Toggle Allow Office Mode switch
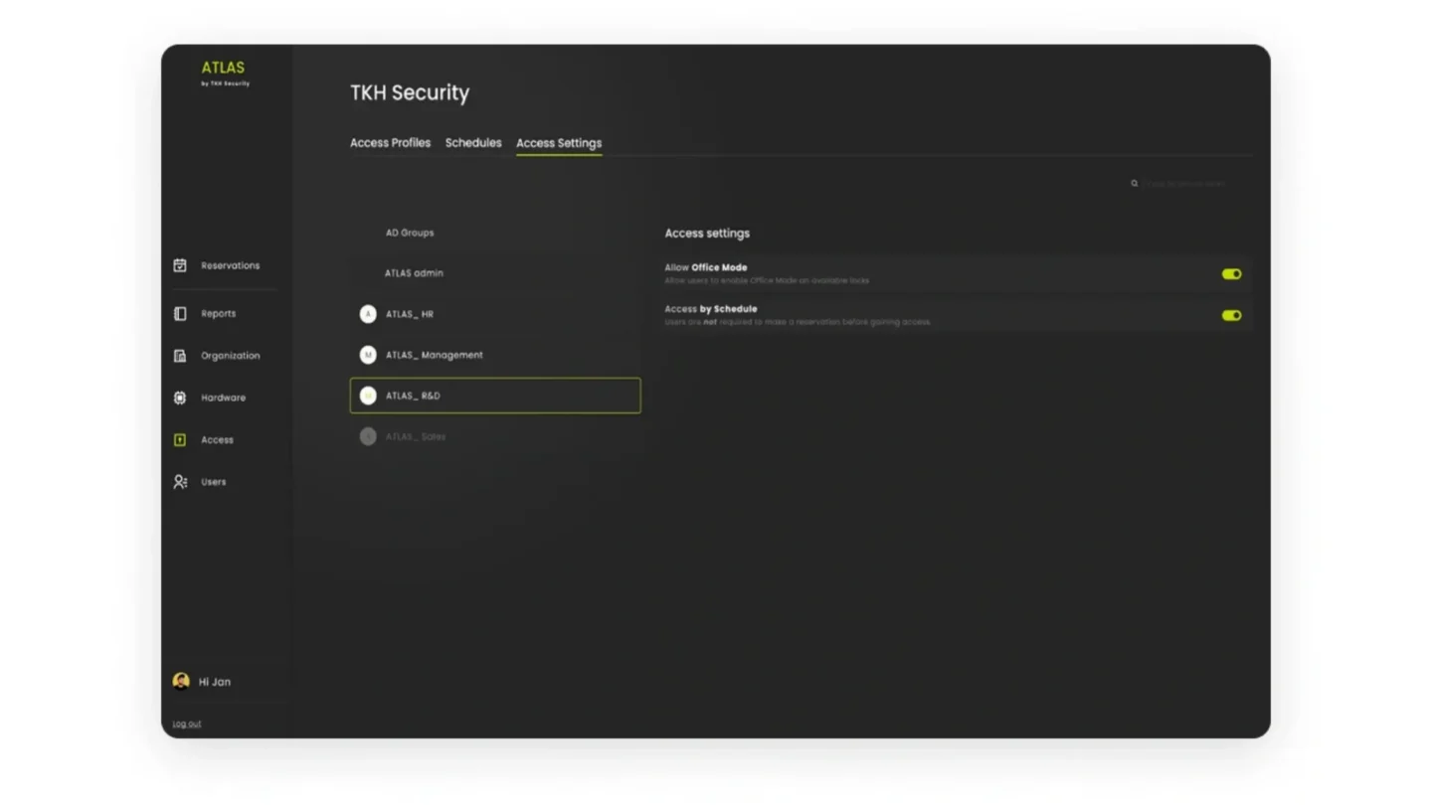The width and height of the screenshot is (1432, 805). tap(1231, 274)
